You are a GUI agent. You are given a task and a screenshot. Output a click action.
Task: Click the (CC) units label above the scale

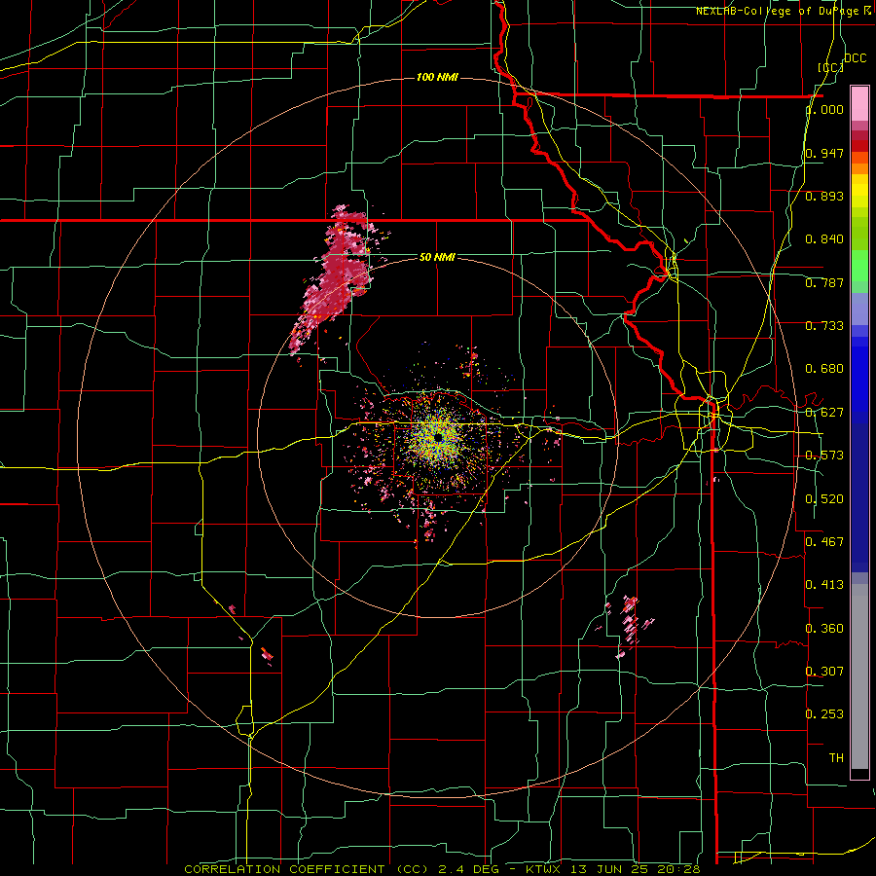831,67
